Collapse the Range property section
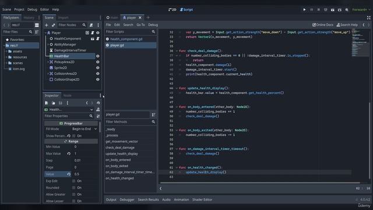373x210 pixels. pyautogui.click(x=71, y=141)
